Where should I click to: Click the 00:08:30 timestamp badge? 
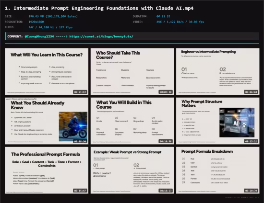[x=80, y=141]
